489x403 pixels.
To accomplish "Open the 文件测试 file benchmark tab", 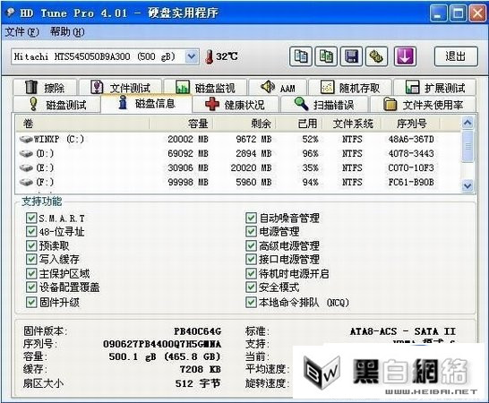I will pyautogui.click(x=121, y=88).
